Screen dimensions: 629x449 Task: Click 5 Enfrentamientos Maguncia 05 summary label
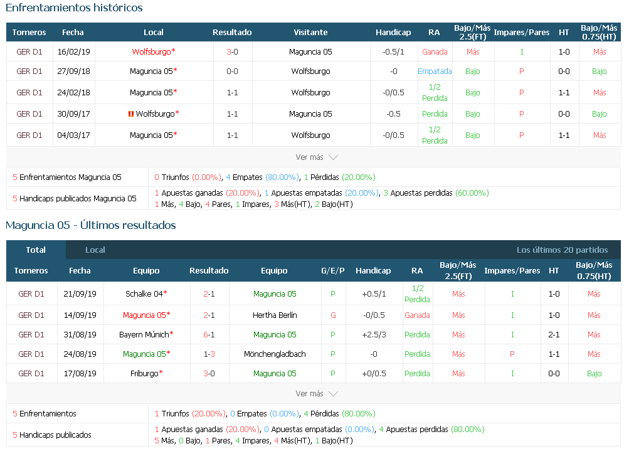[x=67, y=177]
